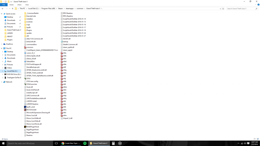Open the _CommonRedist folder icon

(25, 13)
